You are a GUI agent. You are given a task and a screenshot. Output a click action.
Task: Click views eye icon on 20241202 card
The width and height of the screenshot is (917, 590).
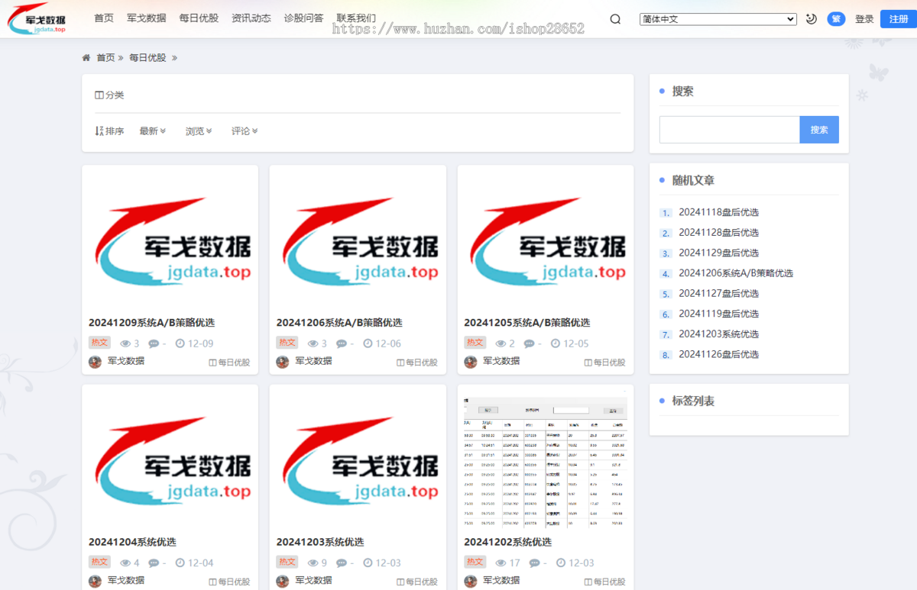click(501, 563)
